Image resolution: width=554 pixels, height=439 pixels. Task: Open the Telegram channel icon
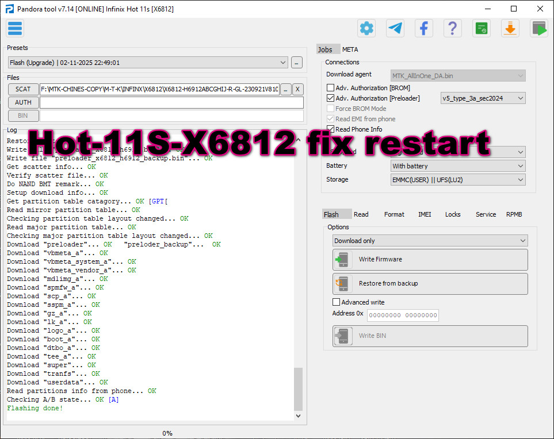(395, 28)
